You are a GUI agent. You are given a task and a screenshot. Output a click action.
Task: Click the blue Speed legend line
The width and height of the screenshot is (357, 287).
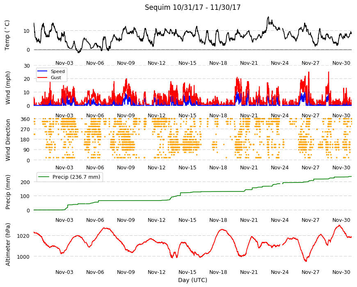click(x=42, y=71)
